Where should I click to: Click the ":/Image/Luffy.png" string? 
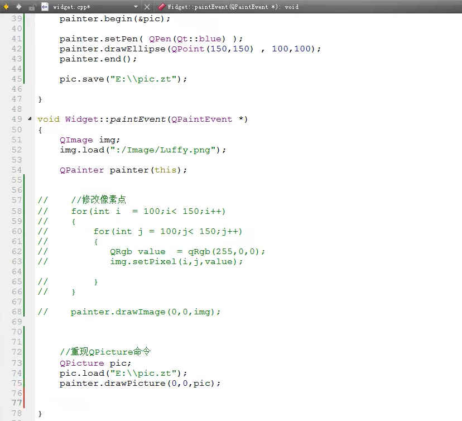(x=165, y=150)
